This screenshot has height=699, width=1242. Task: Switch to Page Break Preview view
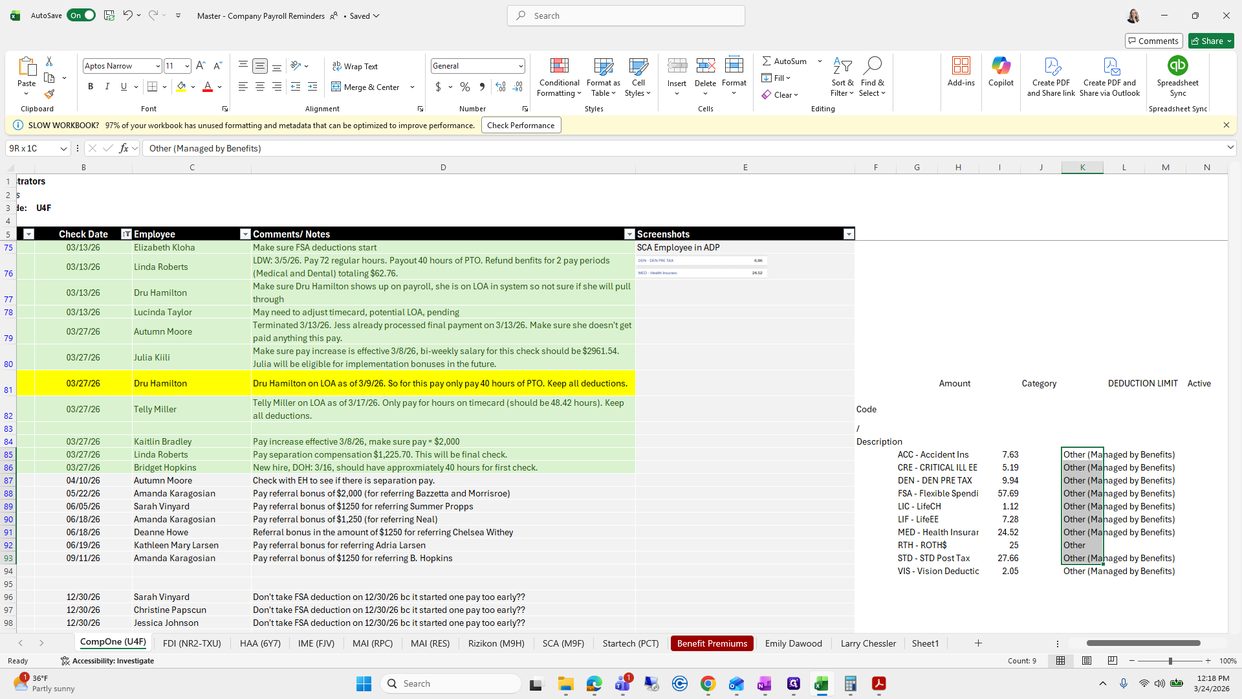click(1112, 661)
